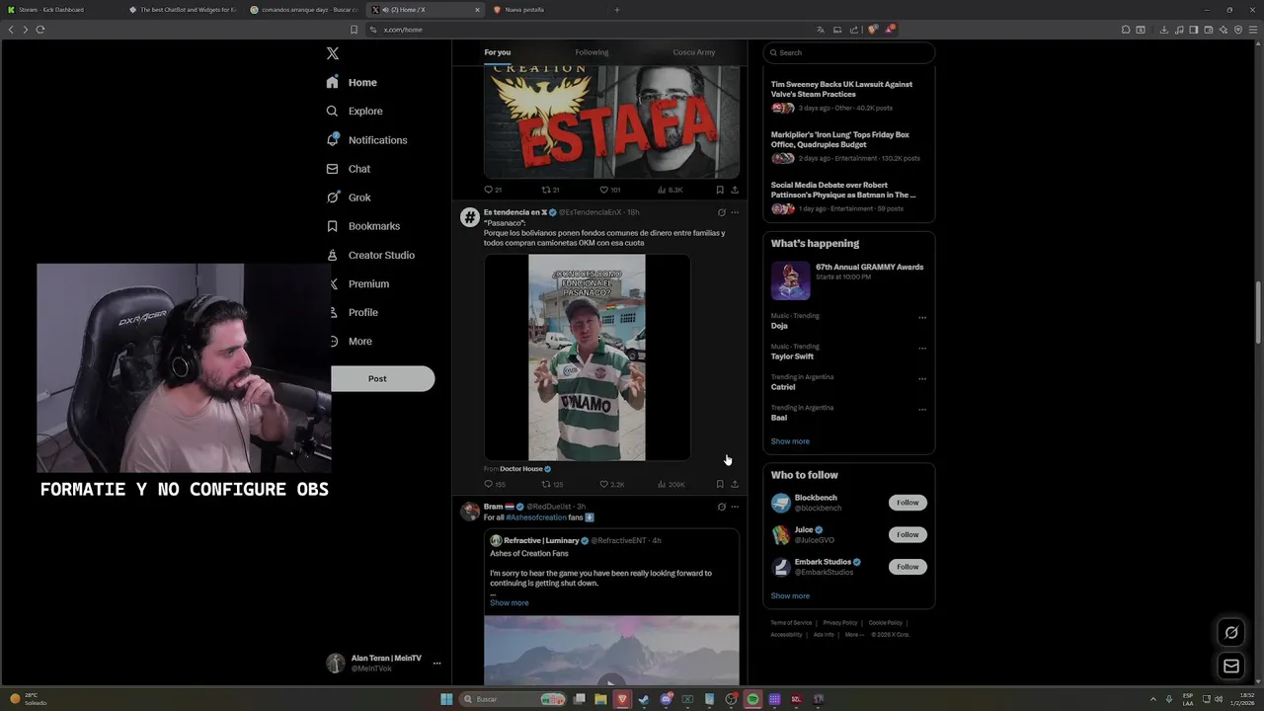1264x711 pixels.
Task: Switch to the Following tab
Action: (x=592, y=52)
